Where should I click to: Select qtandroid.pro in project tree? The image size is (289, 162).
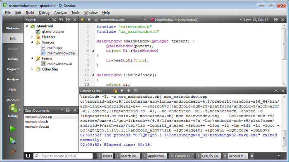53,31
